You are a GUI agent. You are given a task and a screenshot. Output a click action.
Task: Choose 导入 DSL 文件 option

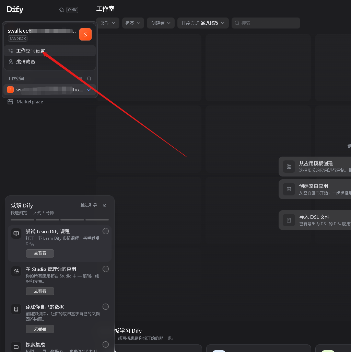point(315,220)
